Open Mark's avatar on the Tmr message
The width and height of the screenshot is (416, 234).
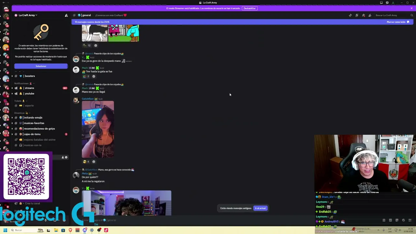pyautogui.click(x=76, y=70)
